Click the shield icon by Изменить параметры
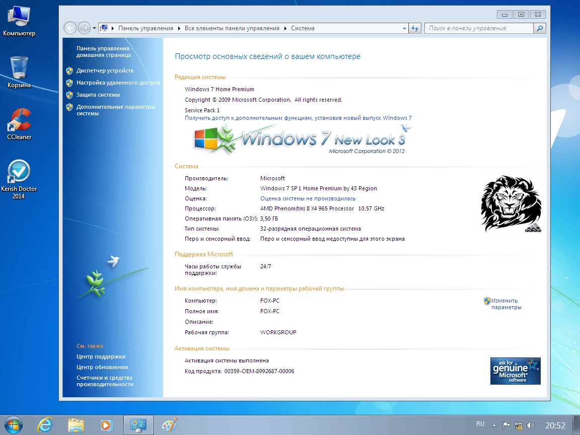 487,301
